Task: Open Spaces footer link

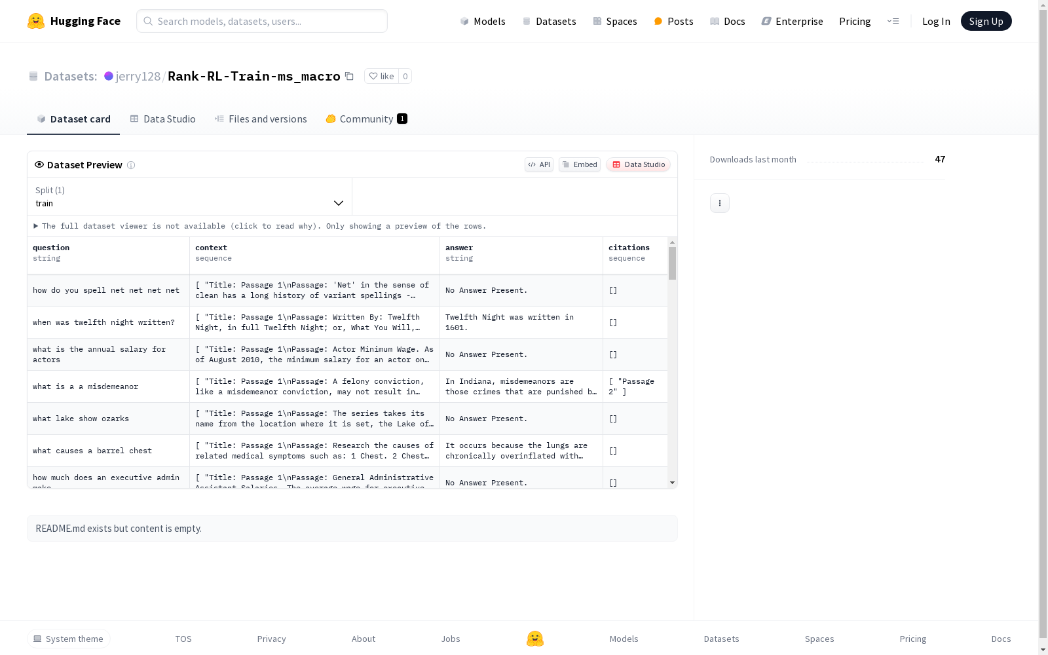Action: (819, 639)
